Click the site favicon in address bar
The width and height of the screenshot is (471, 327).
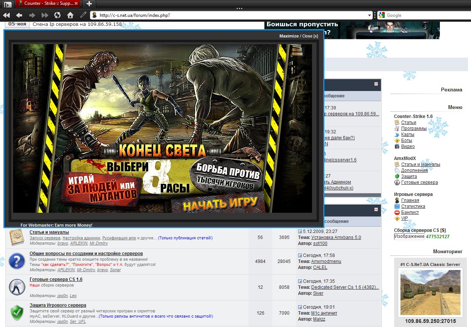(95, 15)
